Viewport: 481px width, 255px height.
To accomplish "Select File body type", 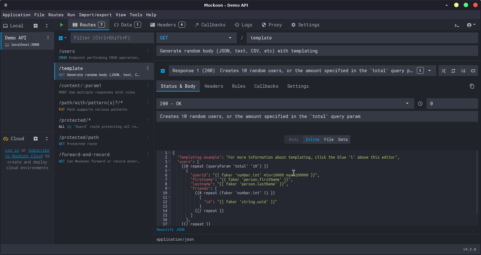I will pyautogui.click(x=329, y=140).
